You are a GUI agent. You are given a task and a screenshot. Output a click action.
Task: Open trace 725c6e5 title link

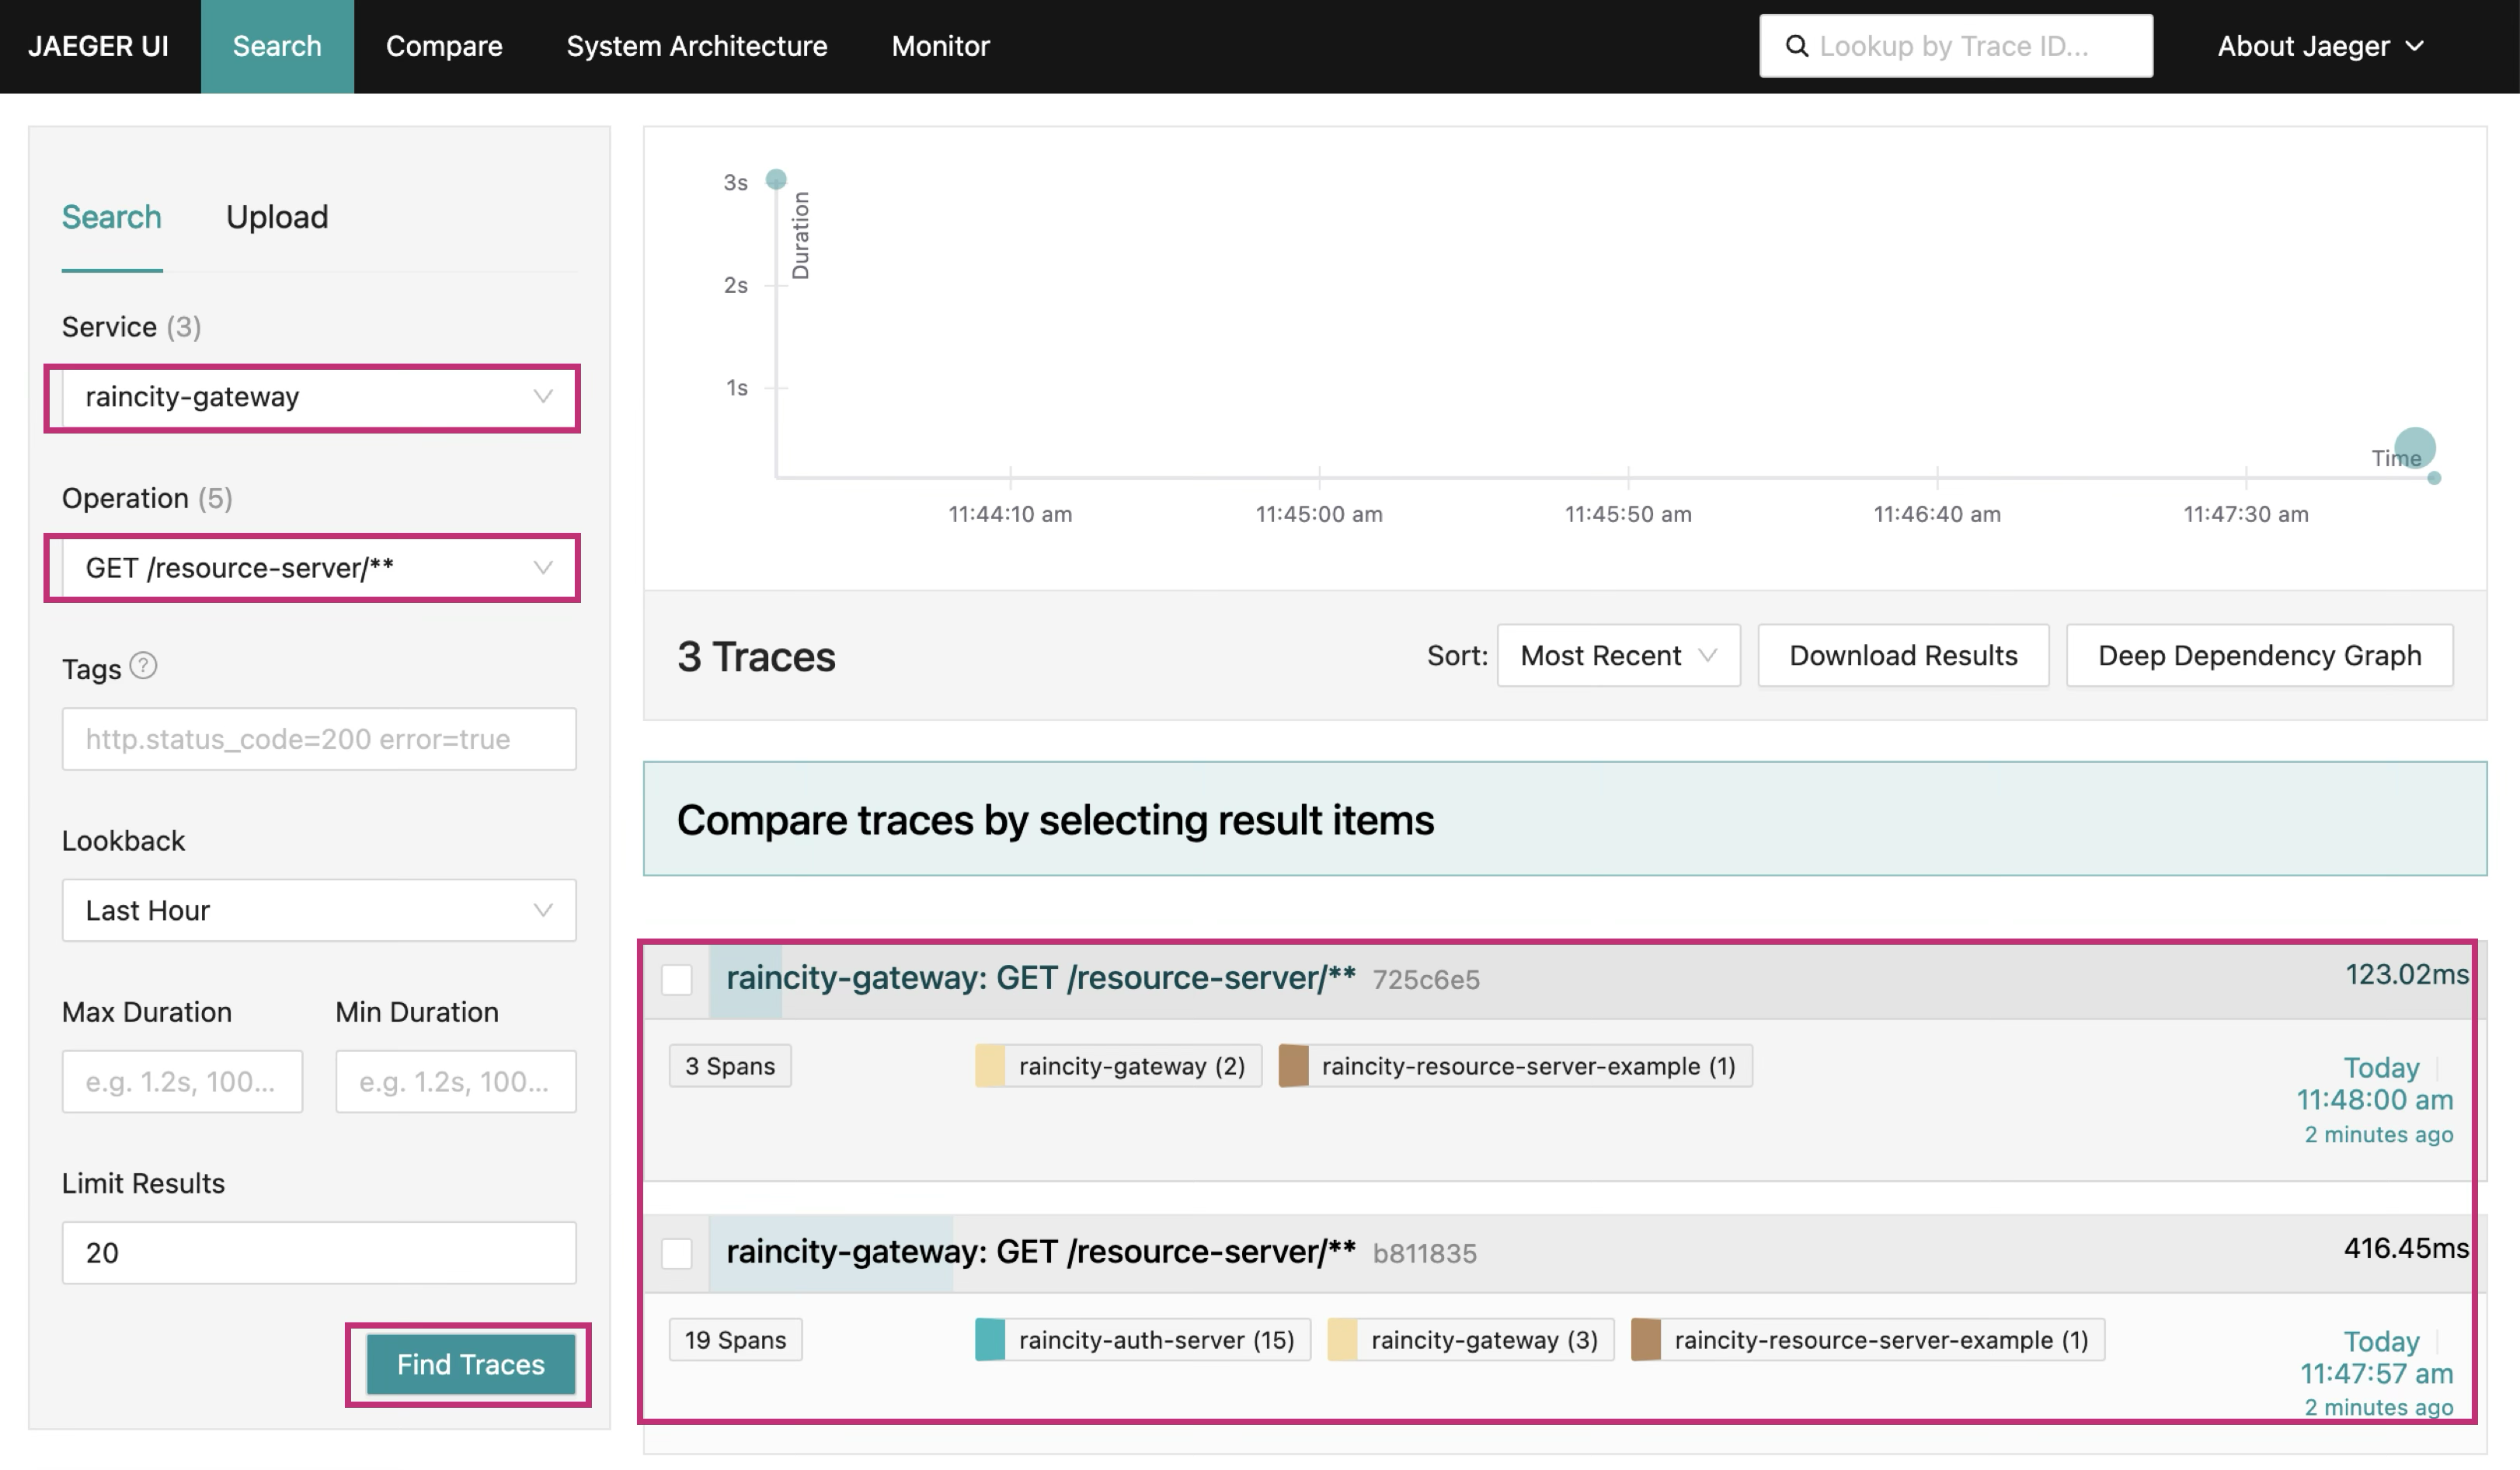point(1040,978)
